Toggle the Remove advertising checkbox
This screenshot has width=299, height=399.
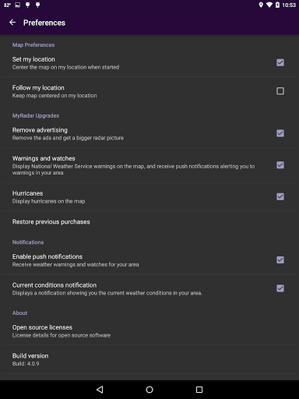coord(280,133)
